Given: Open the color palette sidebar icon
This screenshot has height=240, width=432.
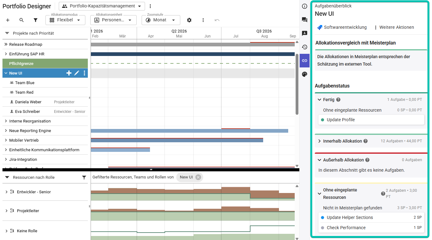Looking at the screenshot, I should [305, 74].
